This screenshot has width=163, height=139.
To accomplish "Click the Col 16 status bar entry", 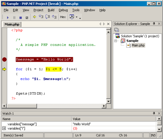I will point(100,135).
